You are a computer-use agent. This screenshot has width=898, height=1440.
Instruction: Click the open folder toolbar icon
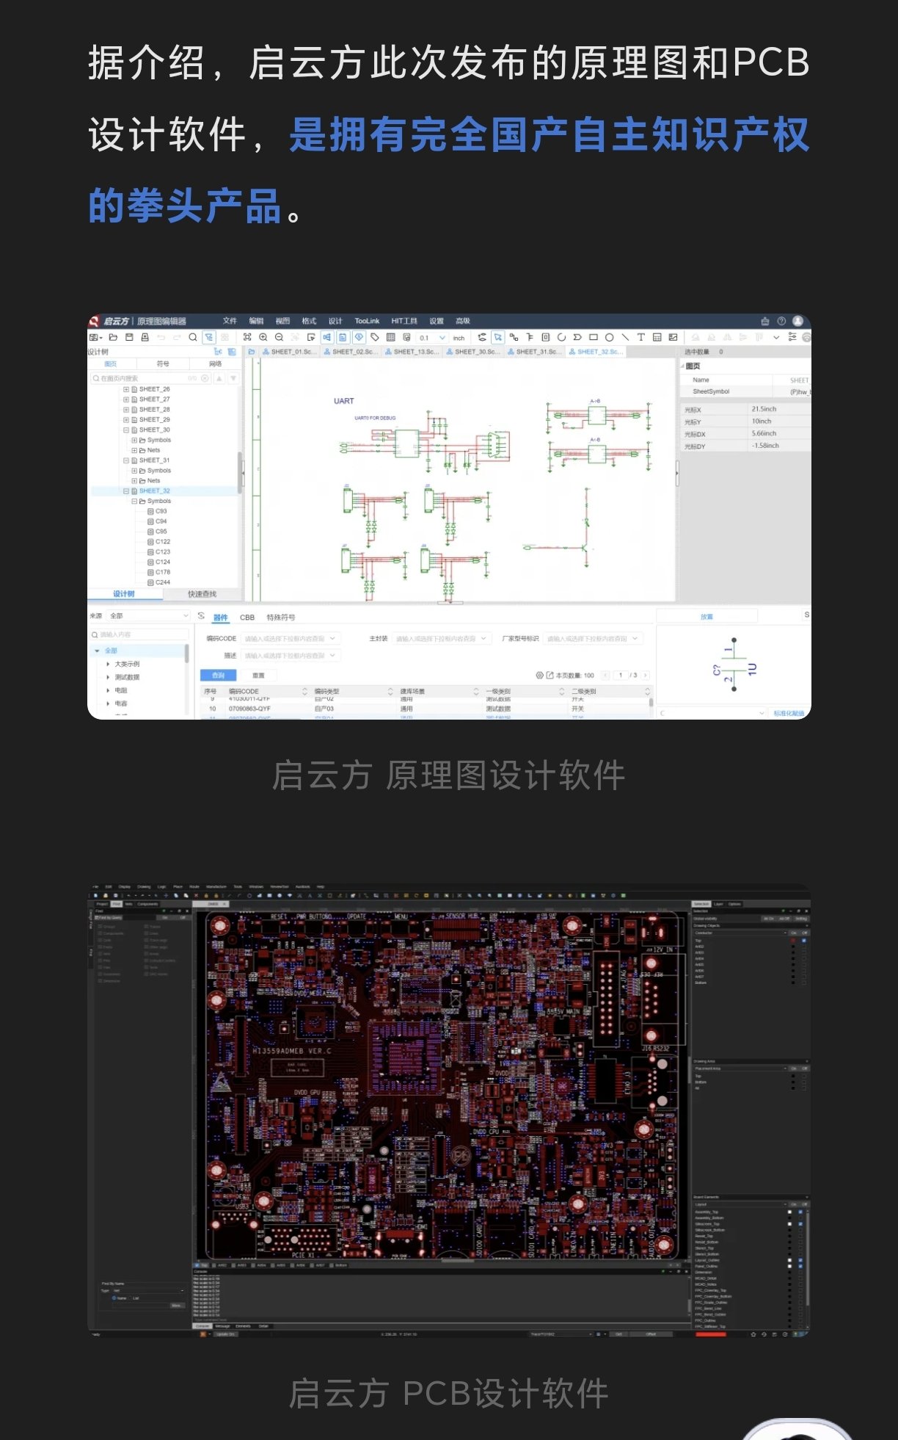click(x=113, y=337)
